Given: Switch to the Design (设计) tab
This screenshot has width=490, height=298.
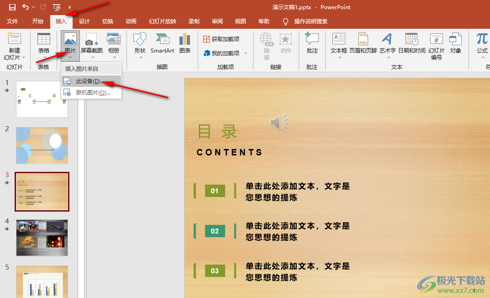Looking at the screenshot, I should click(x=84, y=21).
